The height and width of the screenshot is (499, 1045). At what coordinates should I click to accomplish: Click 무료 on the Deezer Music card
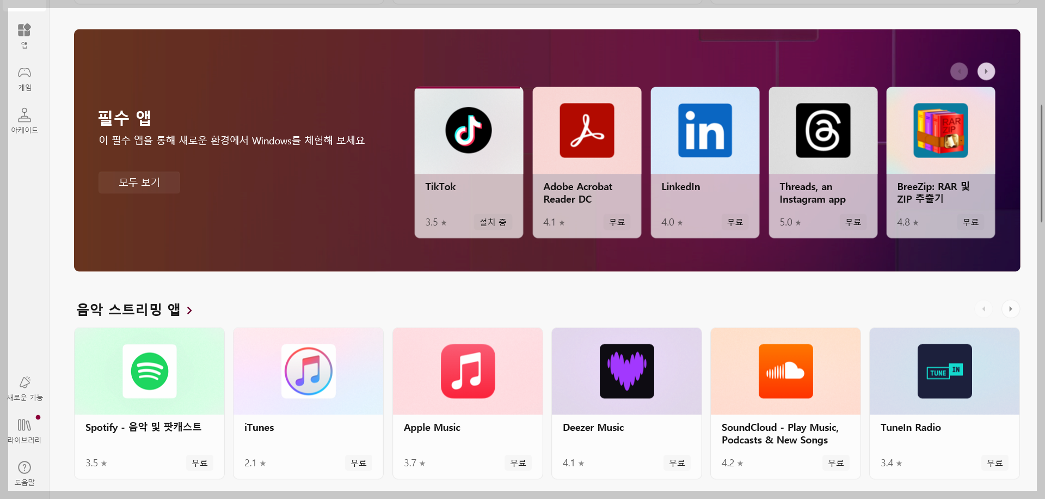click(677, 463)
